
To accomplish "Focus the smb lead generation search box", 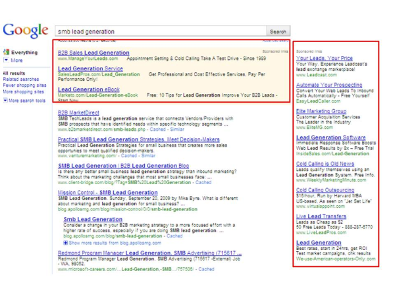I will coord(161,32).
